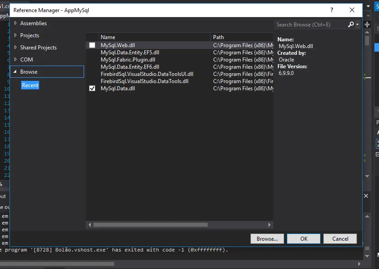
Task: Click the search magnifier icon
Action: pyautogui.click(x=351, y=25)
